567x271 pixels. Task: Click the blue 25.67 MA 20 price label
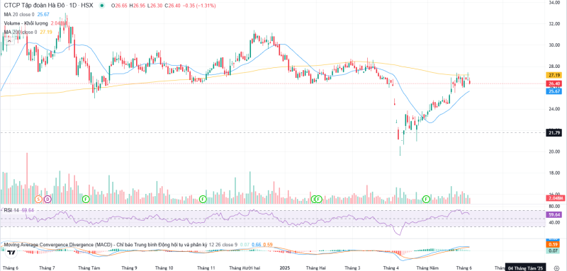[x=554, y=91]
